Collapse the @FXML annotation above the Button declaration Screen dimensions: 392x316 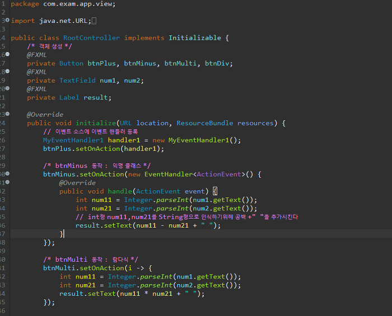7,54
